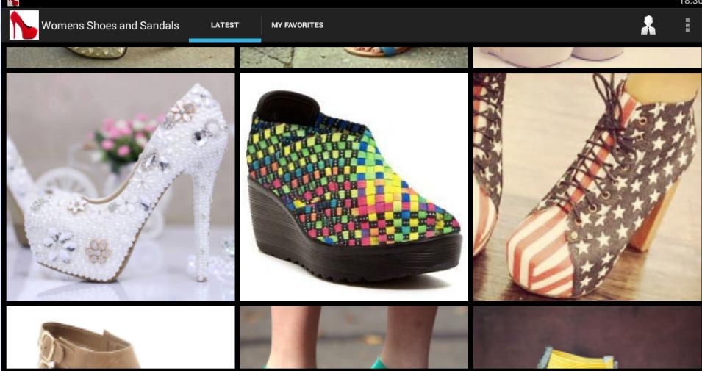Switch to the My Favorites tab
This screenshot has height=371, width=702.
(297, 25)
